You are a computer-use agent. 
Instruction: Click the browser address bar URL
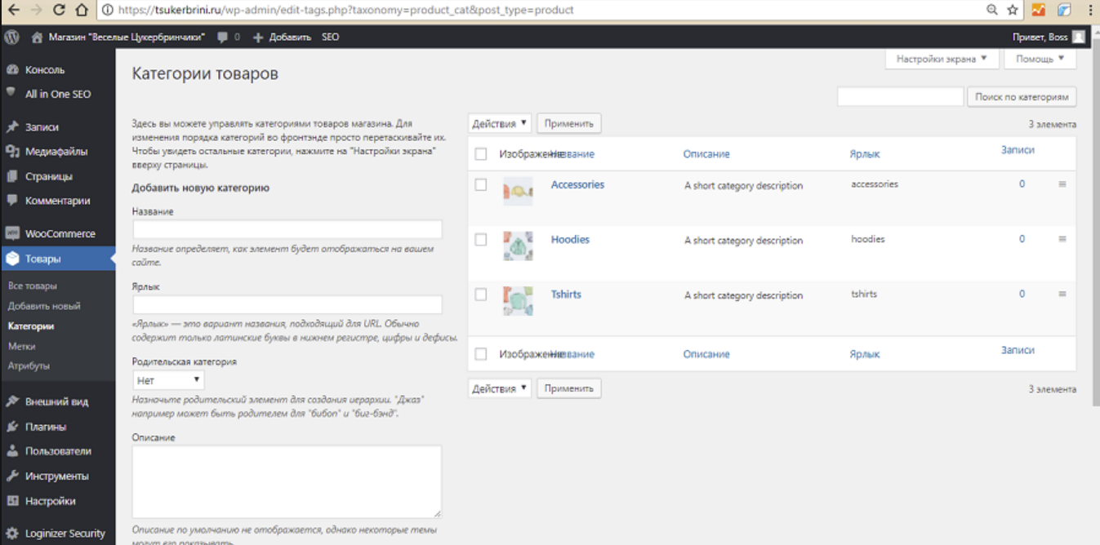click(x=346, y=11)
